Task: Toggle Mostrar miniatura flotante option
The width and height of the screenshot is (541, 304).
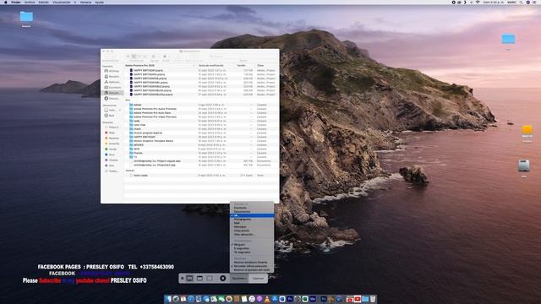Action: pos(250,263)
